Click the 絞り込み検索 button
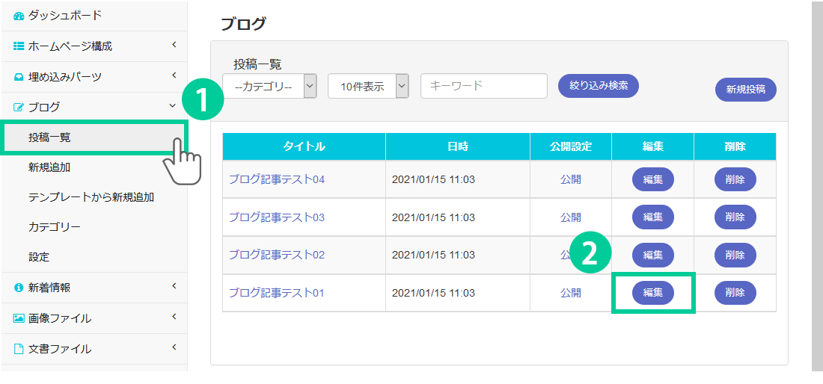 pos(598,85)
